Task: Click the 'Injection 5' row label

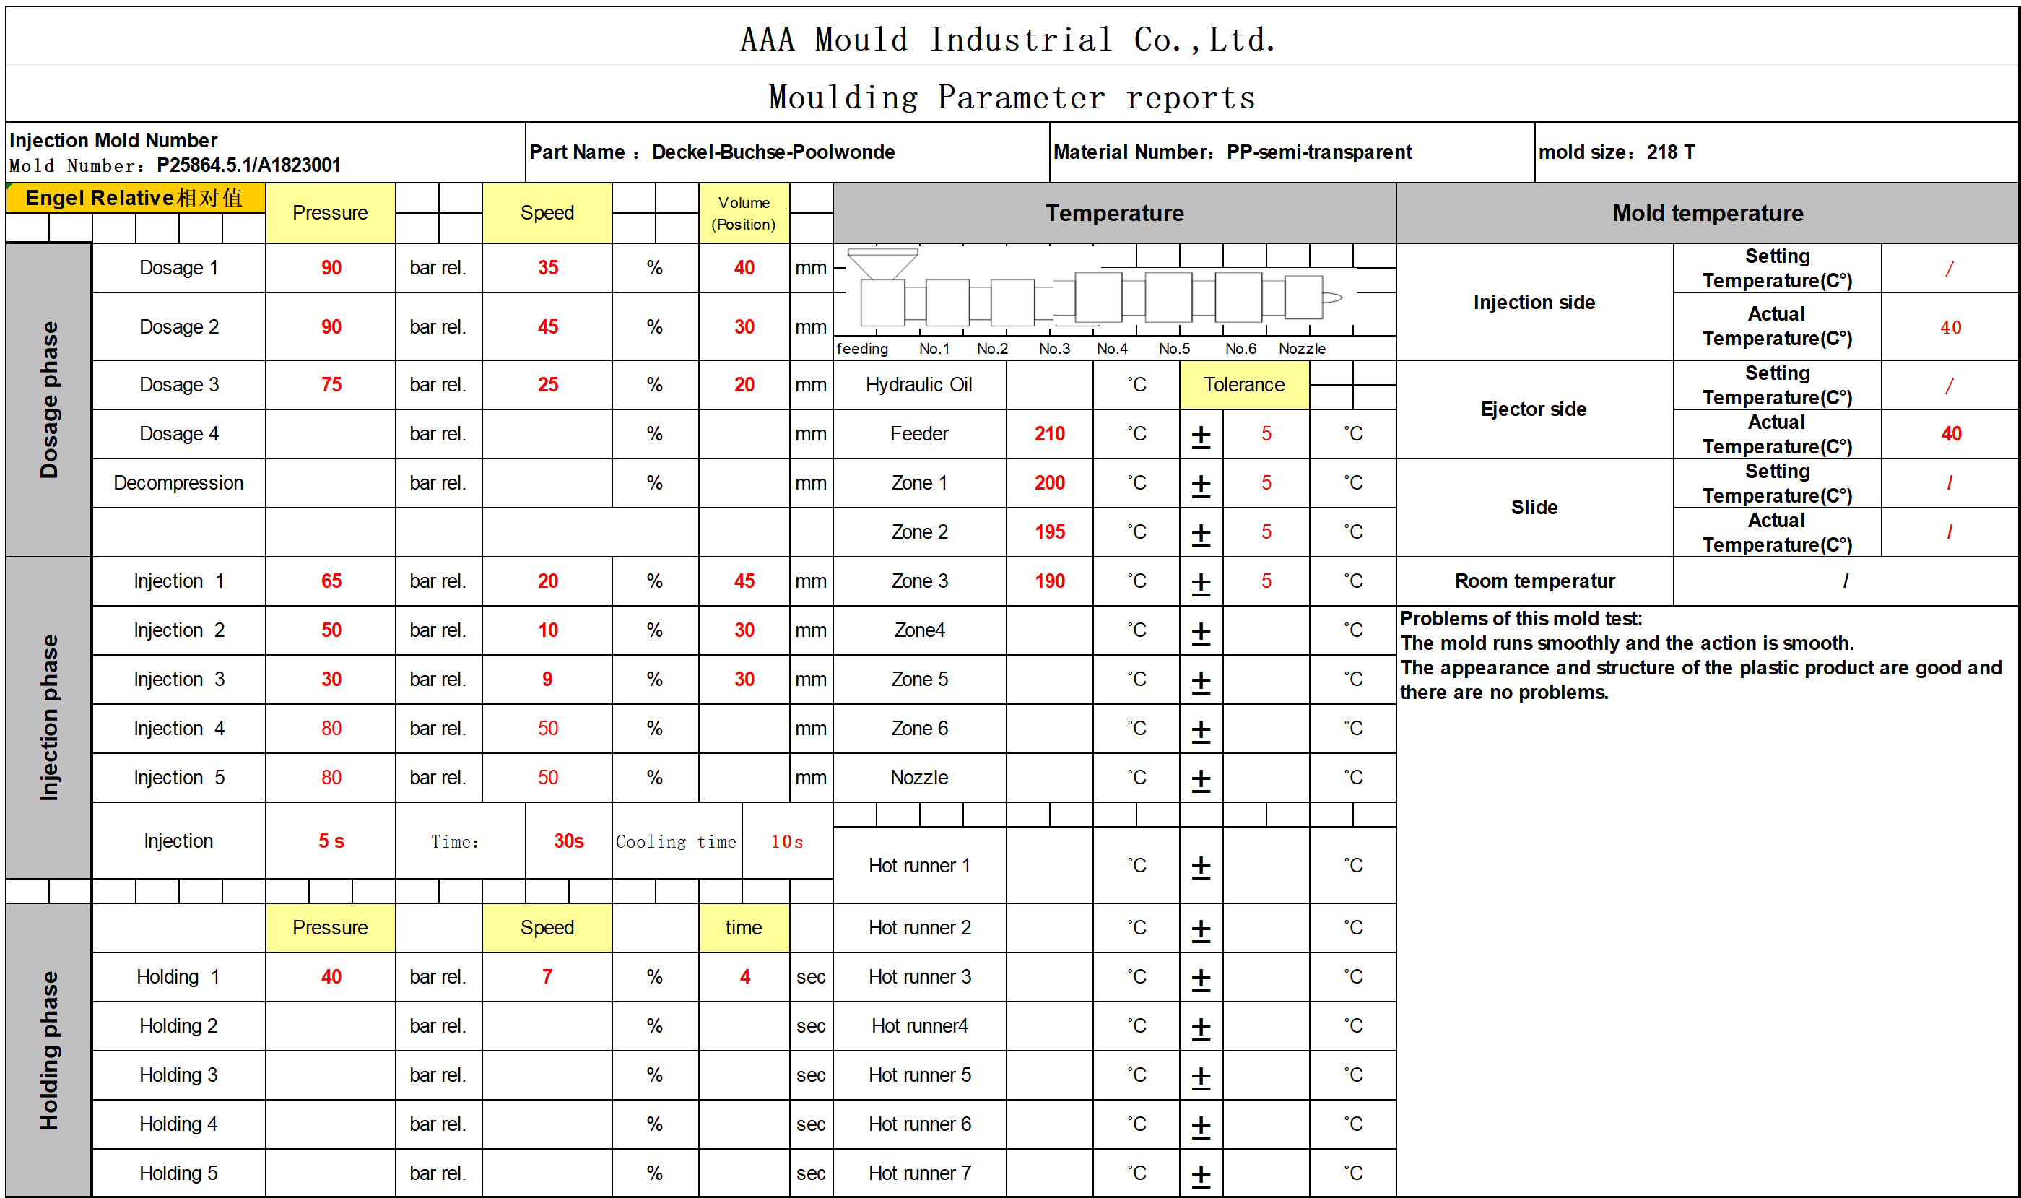Action: 178,778
